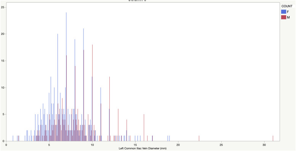Click the tall red bar at 10 mm

92,93
